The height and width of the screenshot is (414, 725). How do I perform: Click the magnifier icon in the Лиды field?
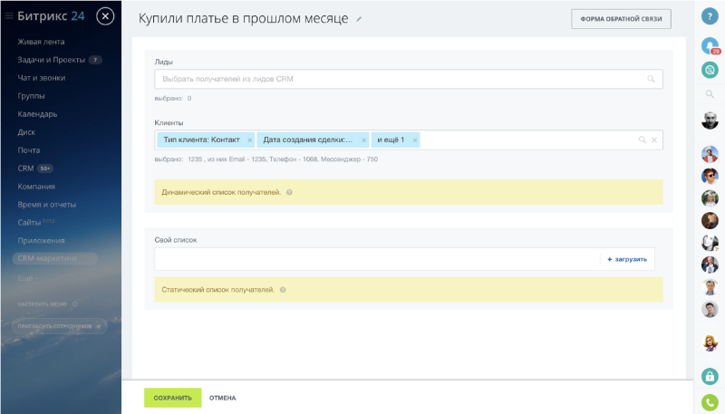(650, 80)
